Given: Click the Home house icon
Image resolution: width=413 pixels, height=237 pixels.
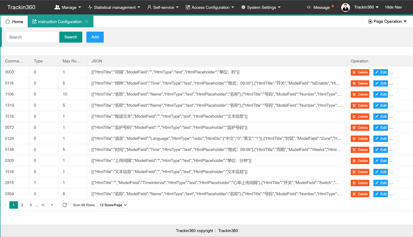Looking at the screenshot, I should click(x=7, y=21).
